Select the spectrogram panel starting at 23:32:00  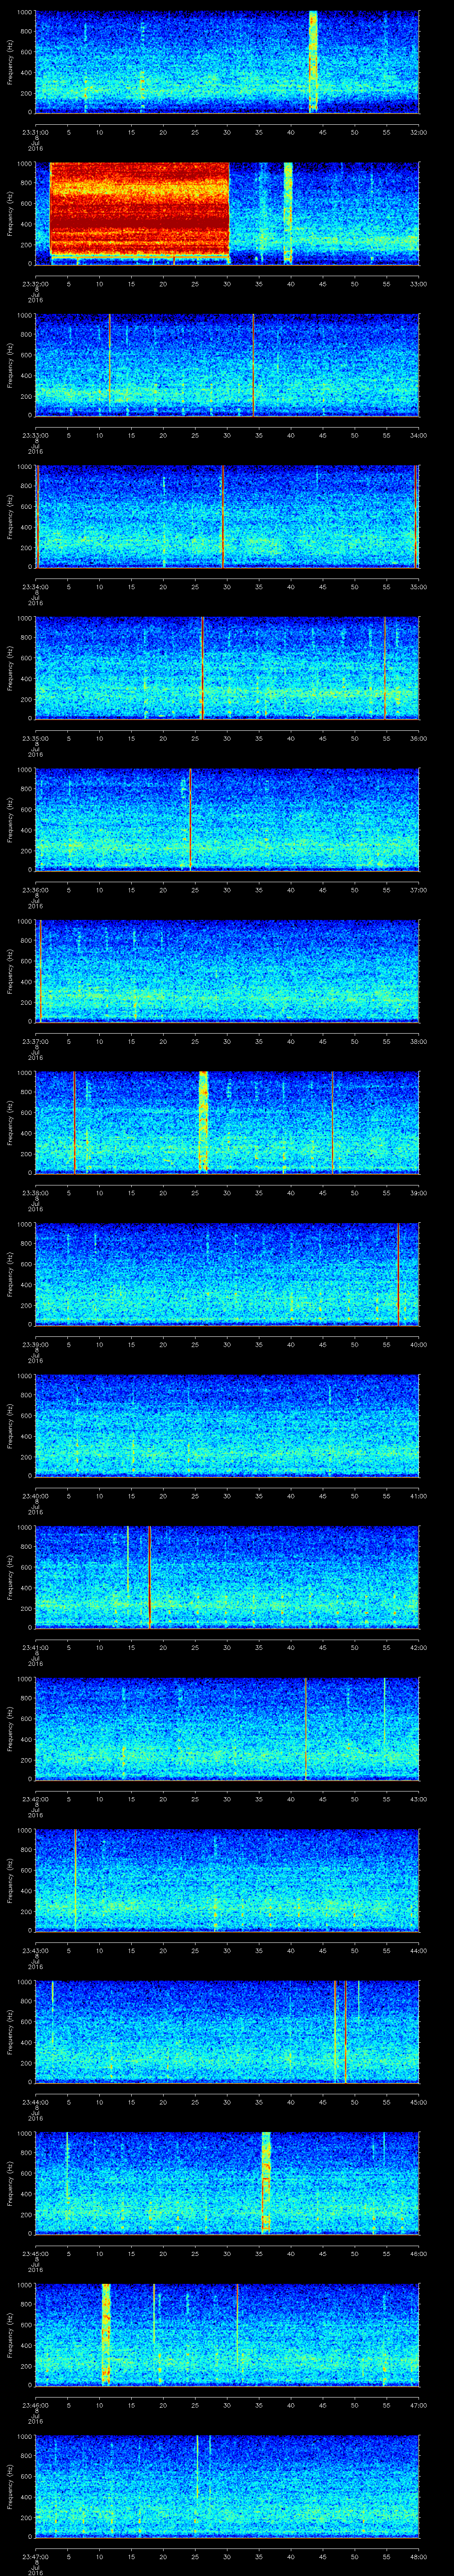(x=227, y=213)
